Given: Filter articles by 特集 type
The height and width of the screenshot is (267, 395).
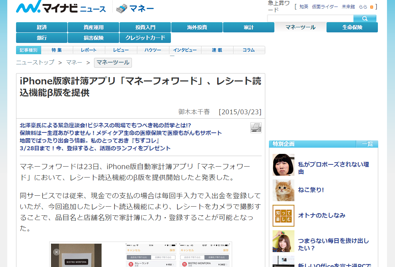Looking at the screenshot, I should pos(57,50).
